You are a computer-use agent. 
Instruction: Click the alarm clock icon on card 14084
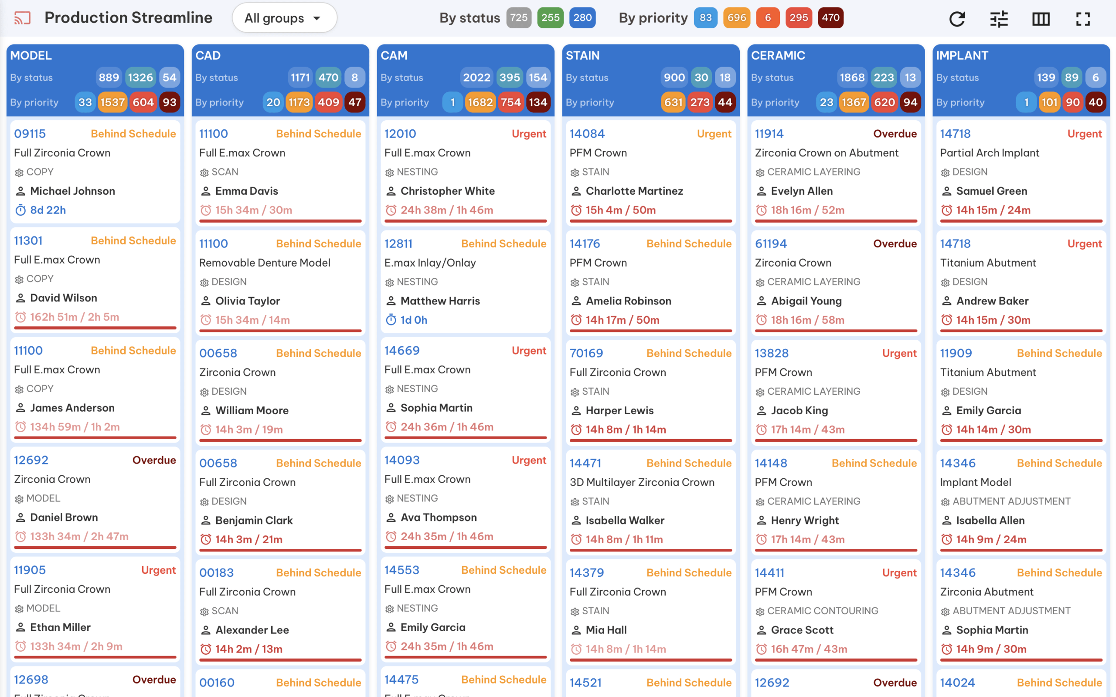[x=576, y=210]
